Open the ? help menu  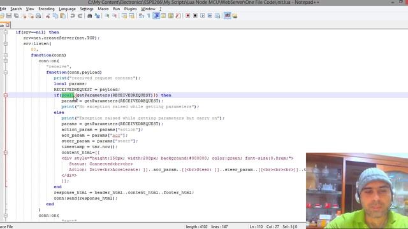160,9
